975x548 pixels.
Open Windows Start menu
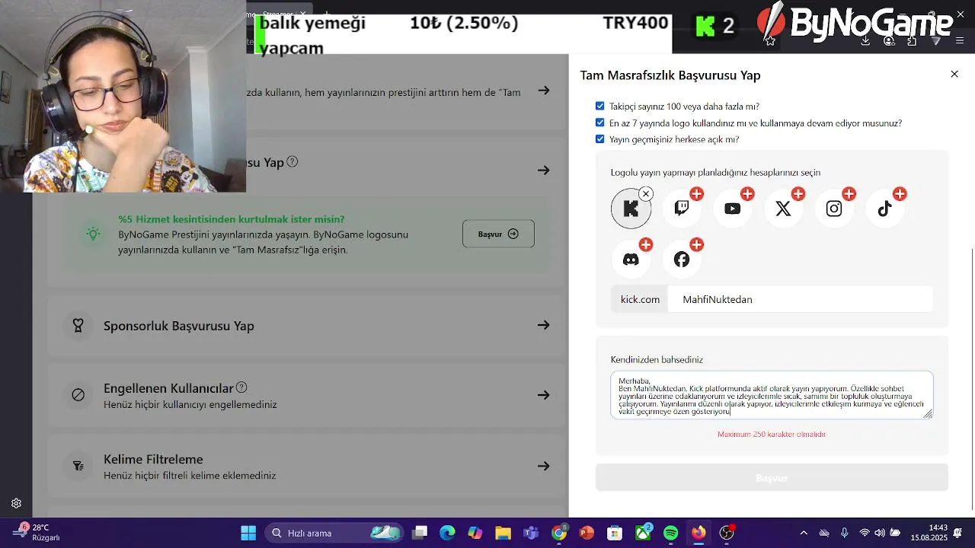[x=248, y=533]
